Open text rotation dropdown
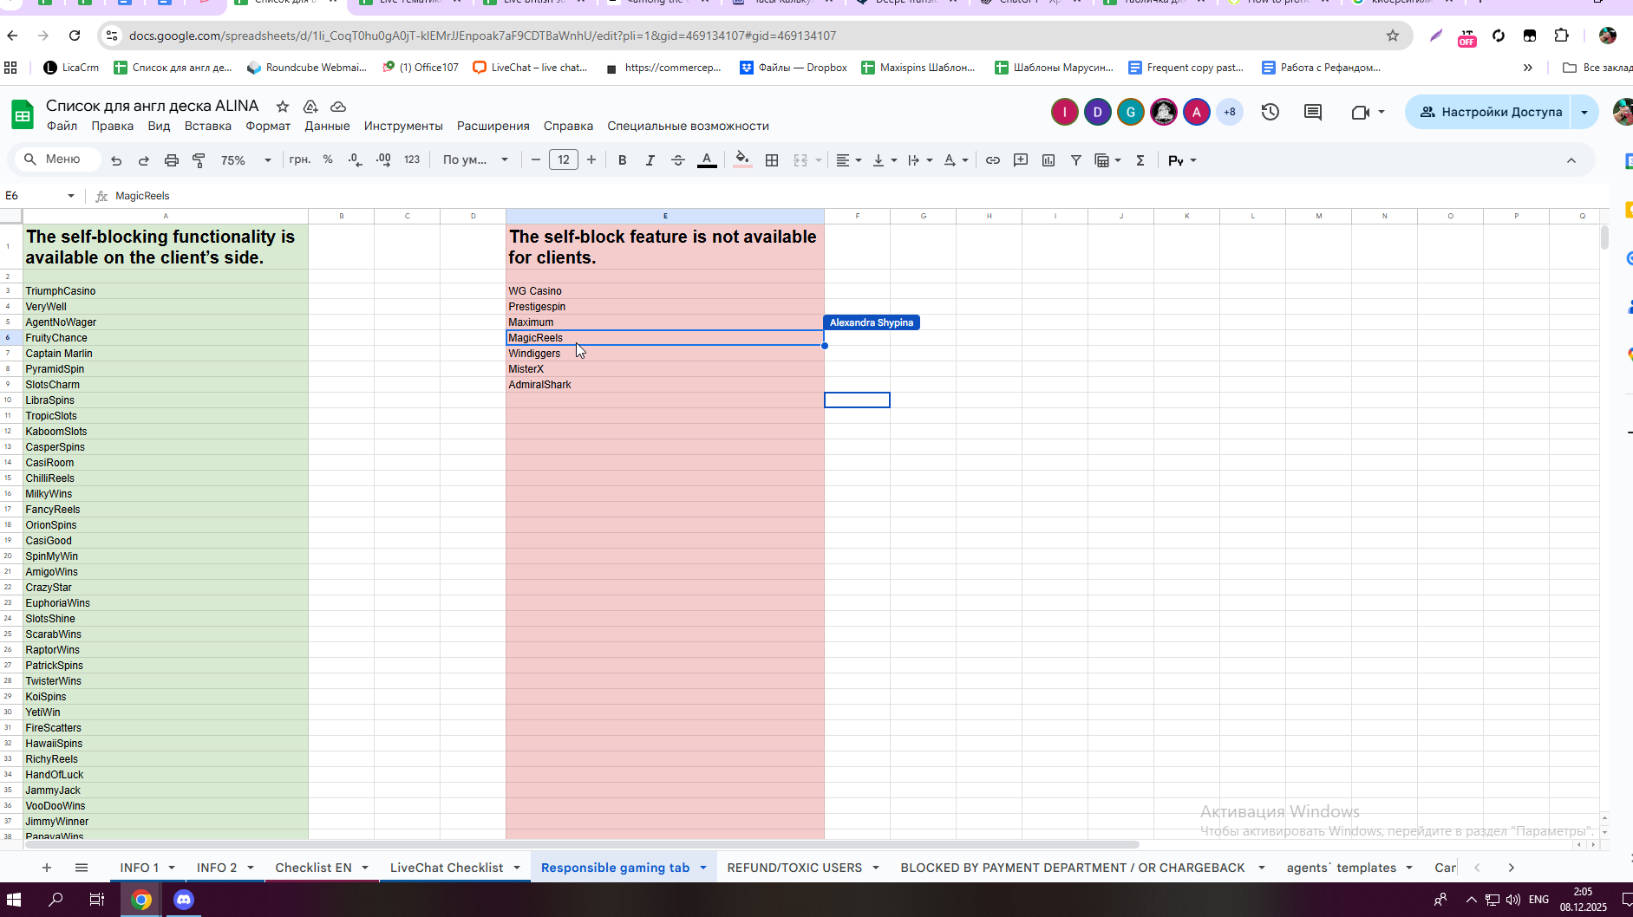The image size is (1633, 917). click(956, 160)
